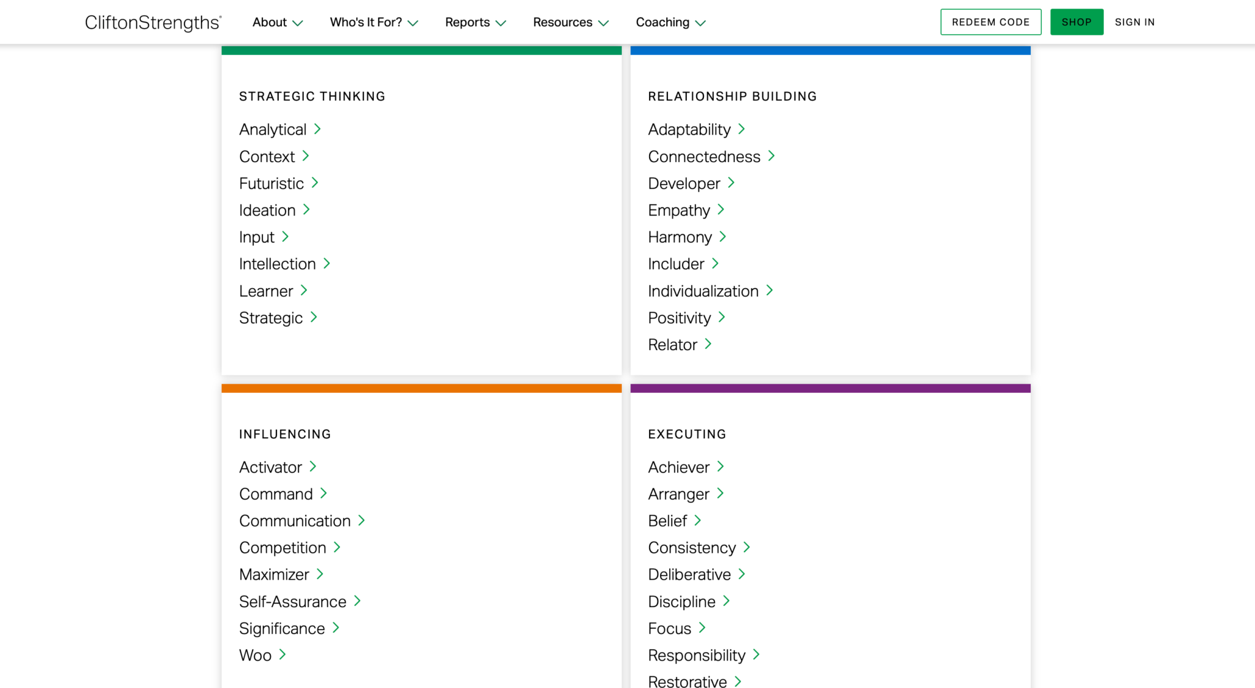Click the green SHOP button
The image size is (1255, 688).
1077,22
